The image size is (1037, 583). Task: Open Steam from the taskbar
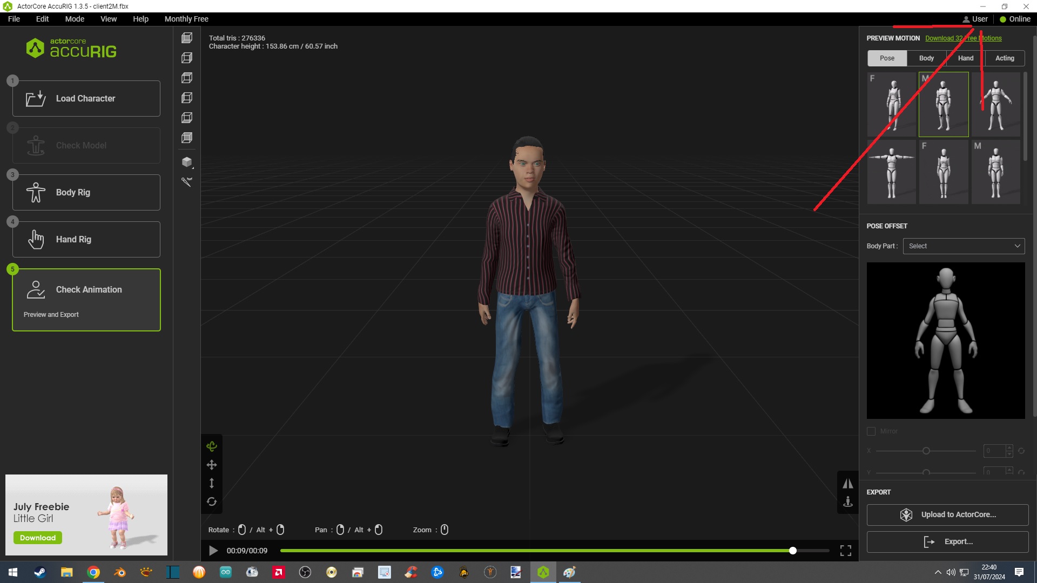click(40, 572)
